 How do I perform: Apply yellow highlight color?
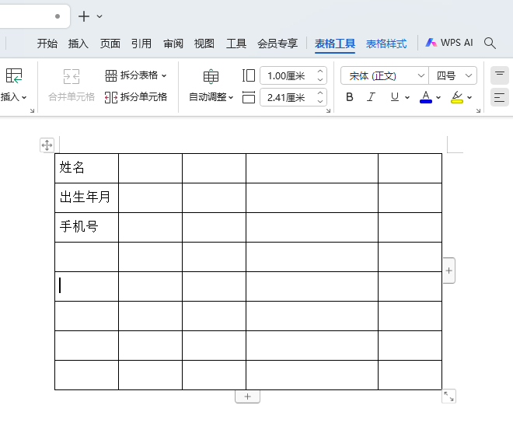(457, 97)
